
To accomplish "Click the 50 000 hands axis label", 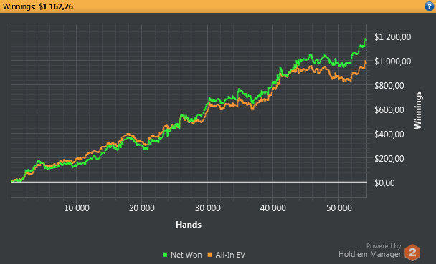I will click(x=339, y=208).
